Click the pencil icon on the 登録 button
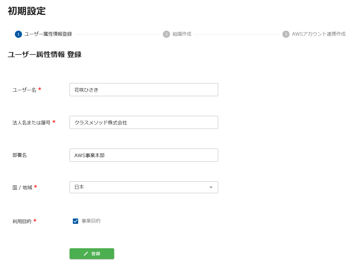The width and height of the screenshot is (357, 267). 86,254
